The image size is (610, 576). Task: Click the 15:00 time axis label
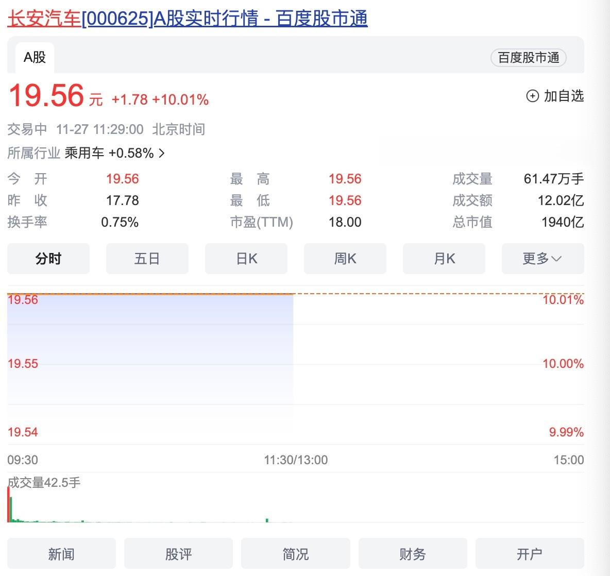point(569,460)
